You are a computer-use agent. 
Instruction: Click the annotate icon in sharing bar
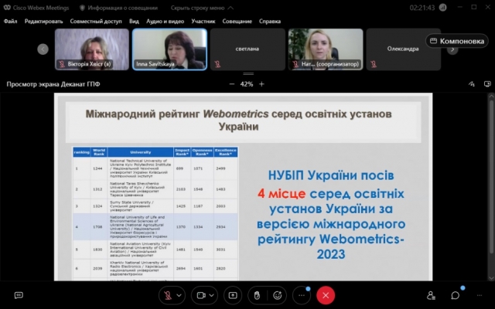click(x=472, y=84)
